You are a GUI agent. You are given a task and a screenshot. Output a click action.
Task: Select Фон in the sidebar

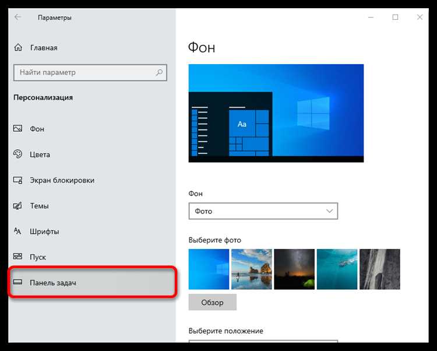pos(92,129)
